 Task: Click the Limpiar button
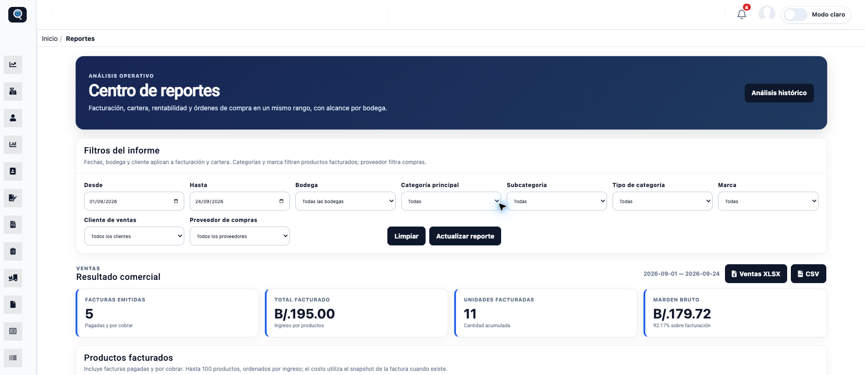click(406, 236)
